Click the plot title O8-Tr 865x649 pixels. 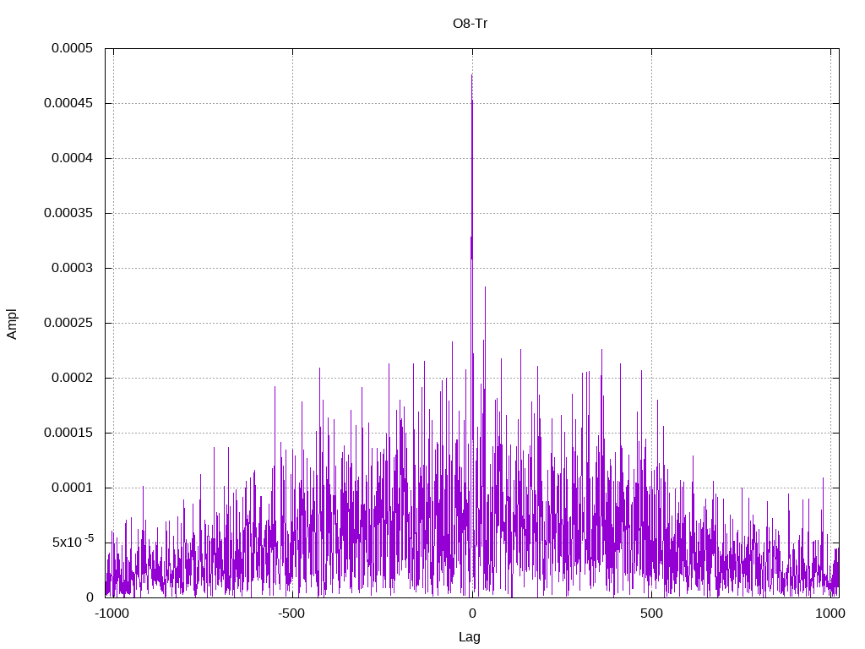[470, 24]
